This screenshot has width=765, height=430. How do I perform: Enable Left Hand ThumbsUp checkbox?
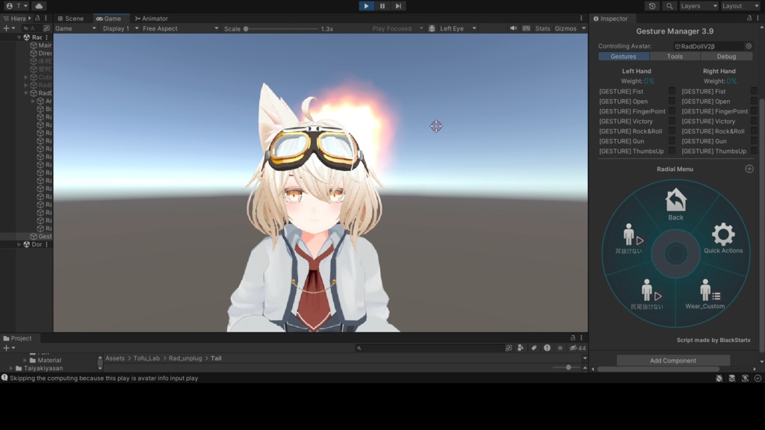coord(672,151)
